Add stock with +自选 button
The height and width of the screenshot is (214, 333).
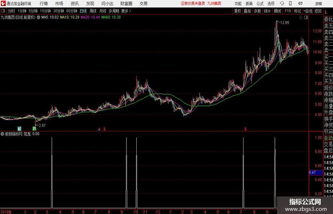coord(308,11)
